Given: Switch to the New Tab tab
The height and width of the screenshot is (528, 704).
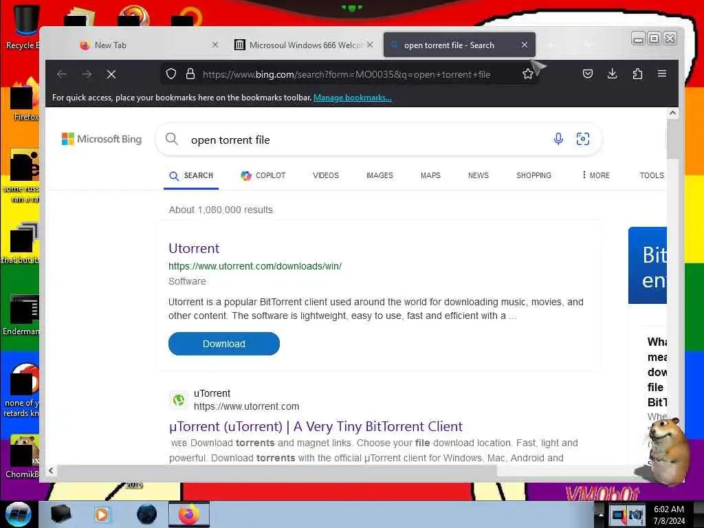Looking at the screenshot, I should tap(148, 45).
